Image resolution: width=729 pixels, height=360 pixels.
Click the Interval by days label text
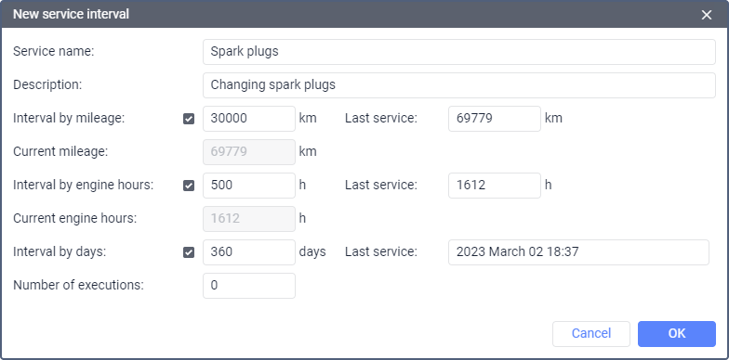[x=60, y=251]
